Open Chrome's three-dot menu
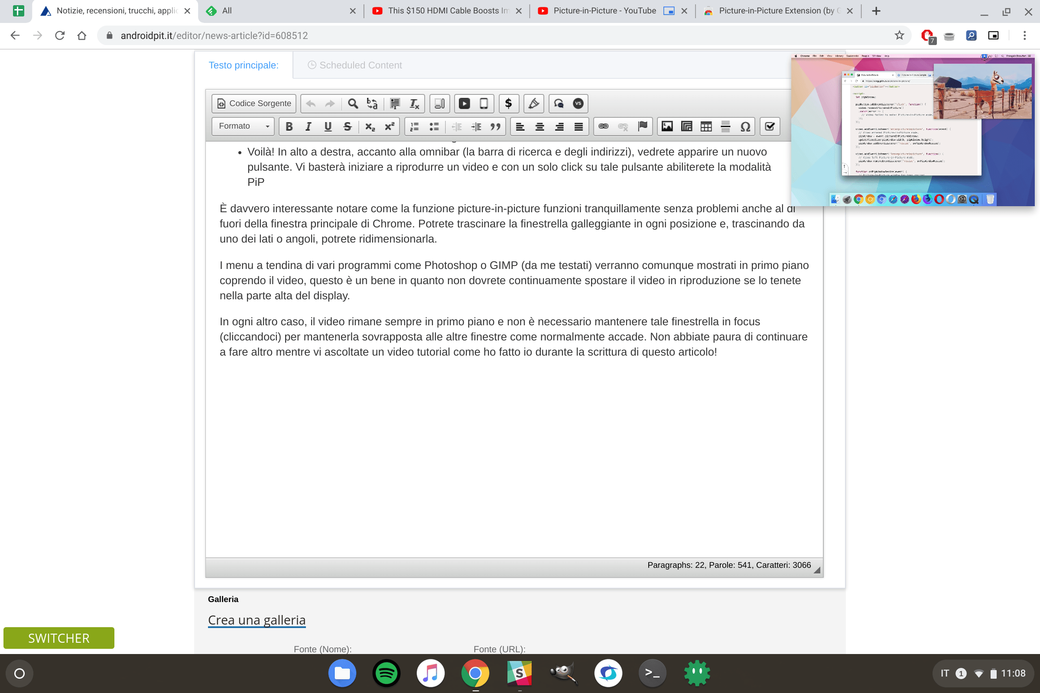The image size is (1040, 693). (1025, 36)
